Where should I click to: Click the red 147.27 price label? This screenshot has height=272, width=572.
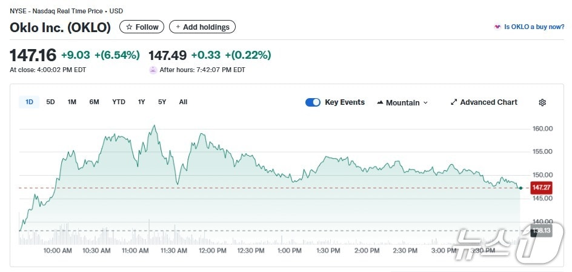coord(540,188)
